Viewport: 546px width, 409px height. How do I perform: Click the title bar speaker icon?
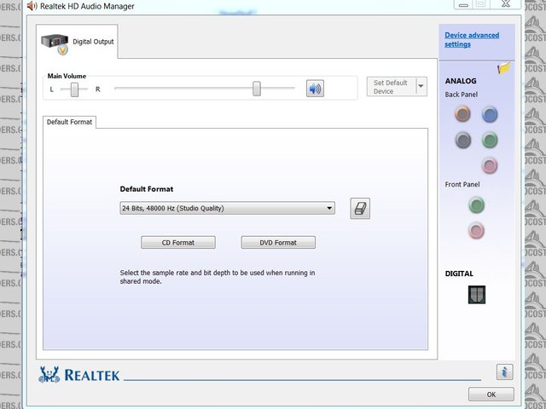(32, 6)
